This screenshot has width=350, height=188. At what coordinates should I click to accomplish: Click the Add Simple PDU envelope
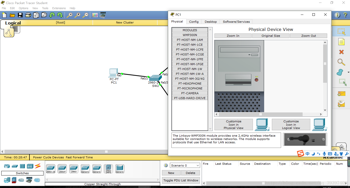(341, 94)
